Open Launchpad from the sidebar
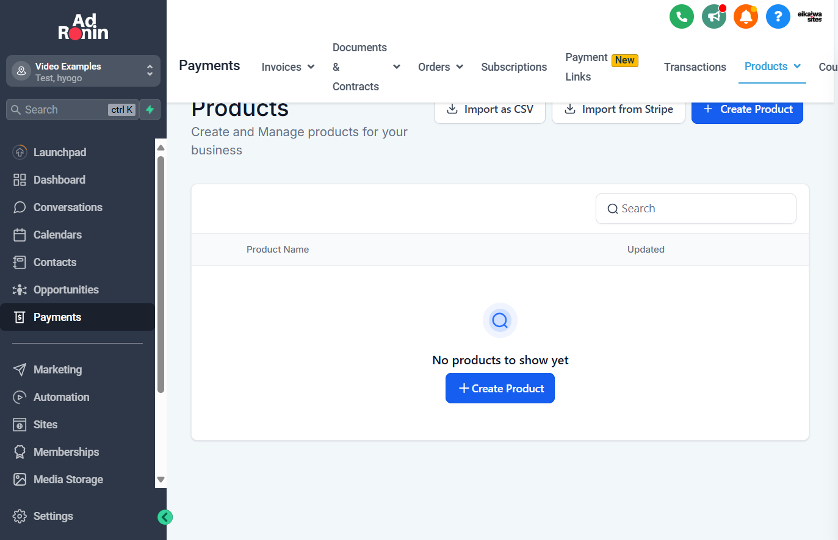This screenshot has width=838, height=540. pyautogui.click(x=78, y=153)
